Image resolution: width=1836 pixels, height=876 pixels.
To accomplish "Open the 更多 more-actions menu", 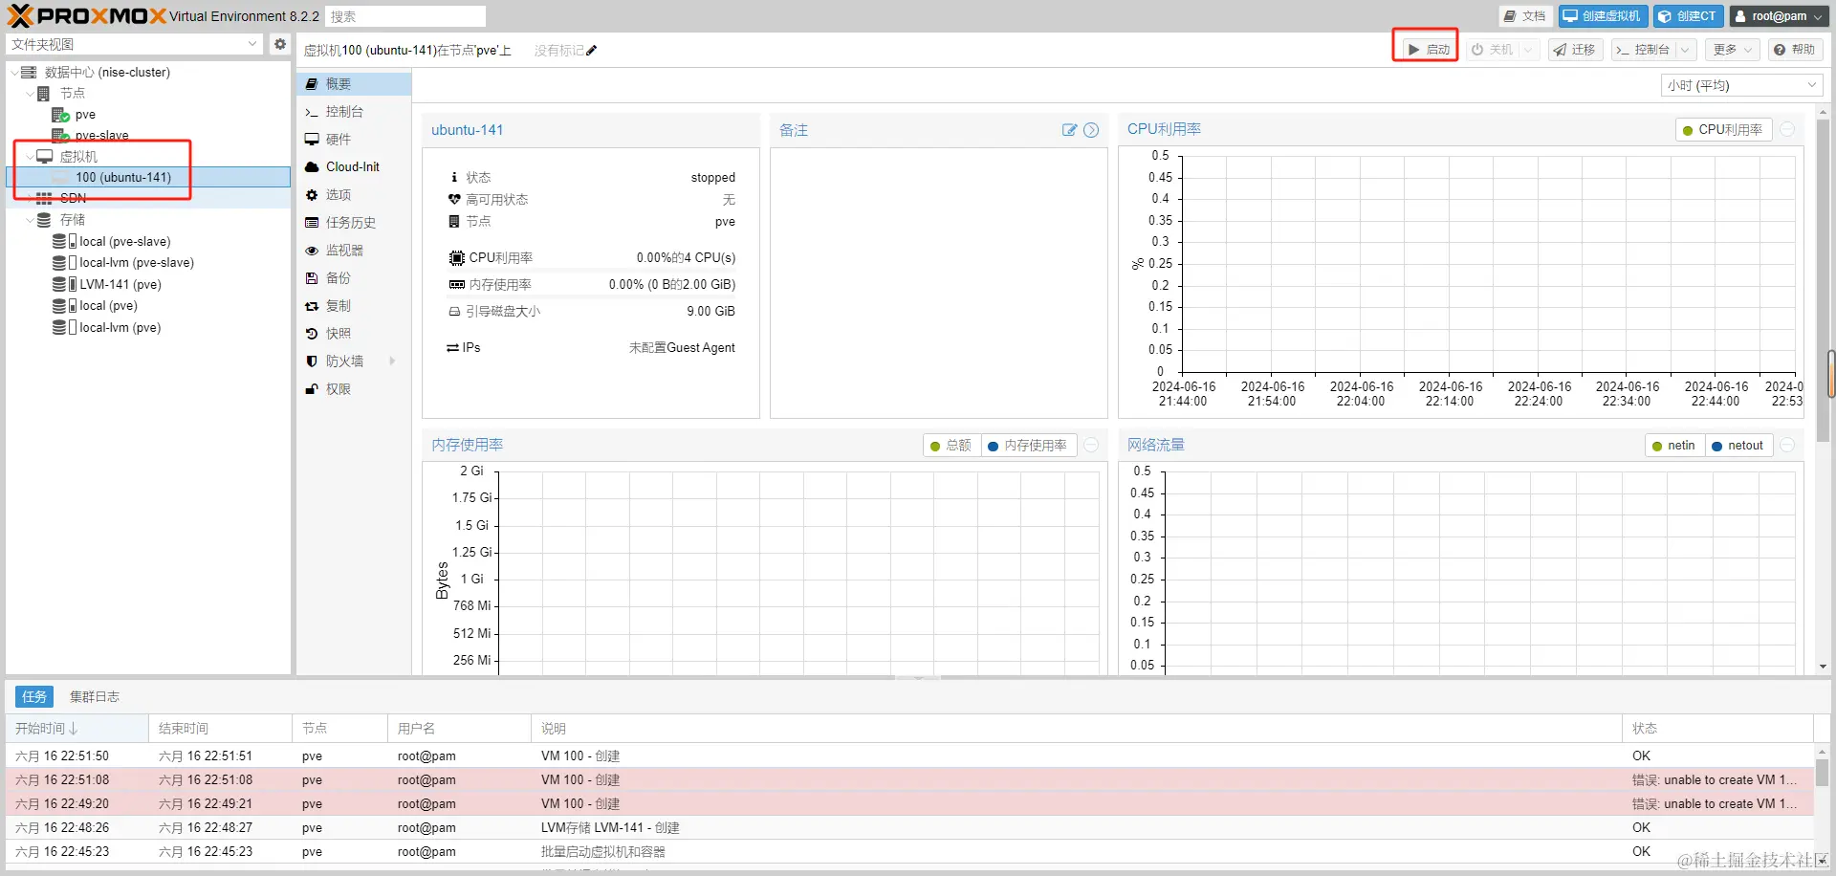I will 1732,50.
